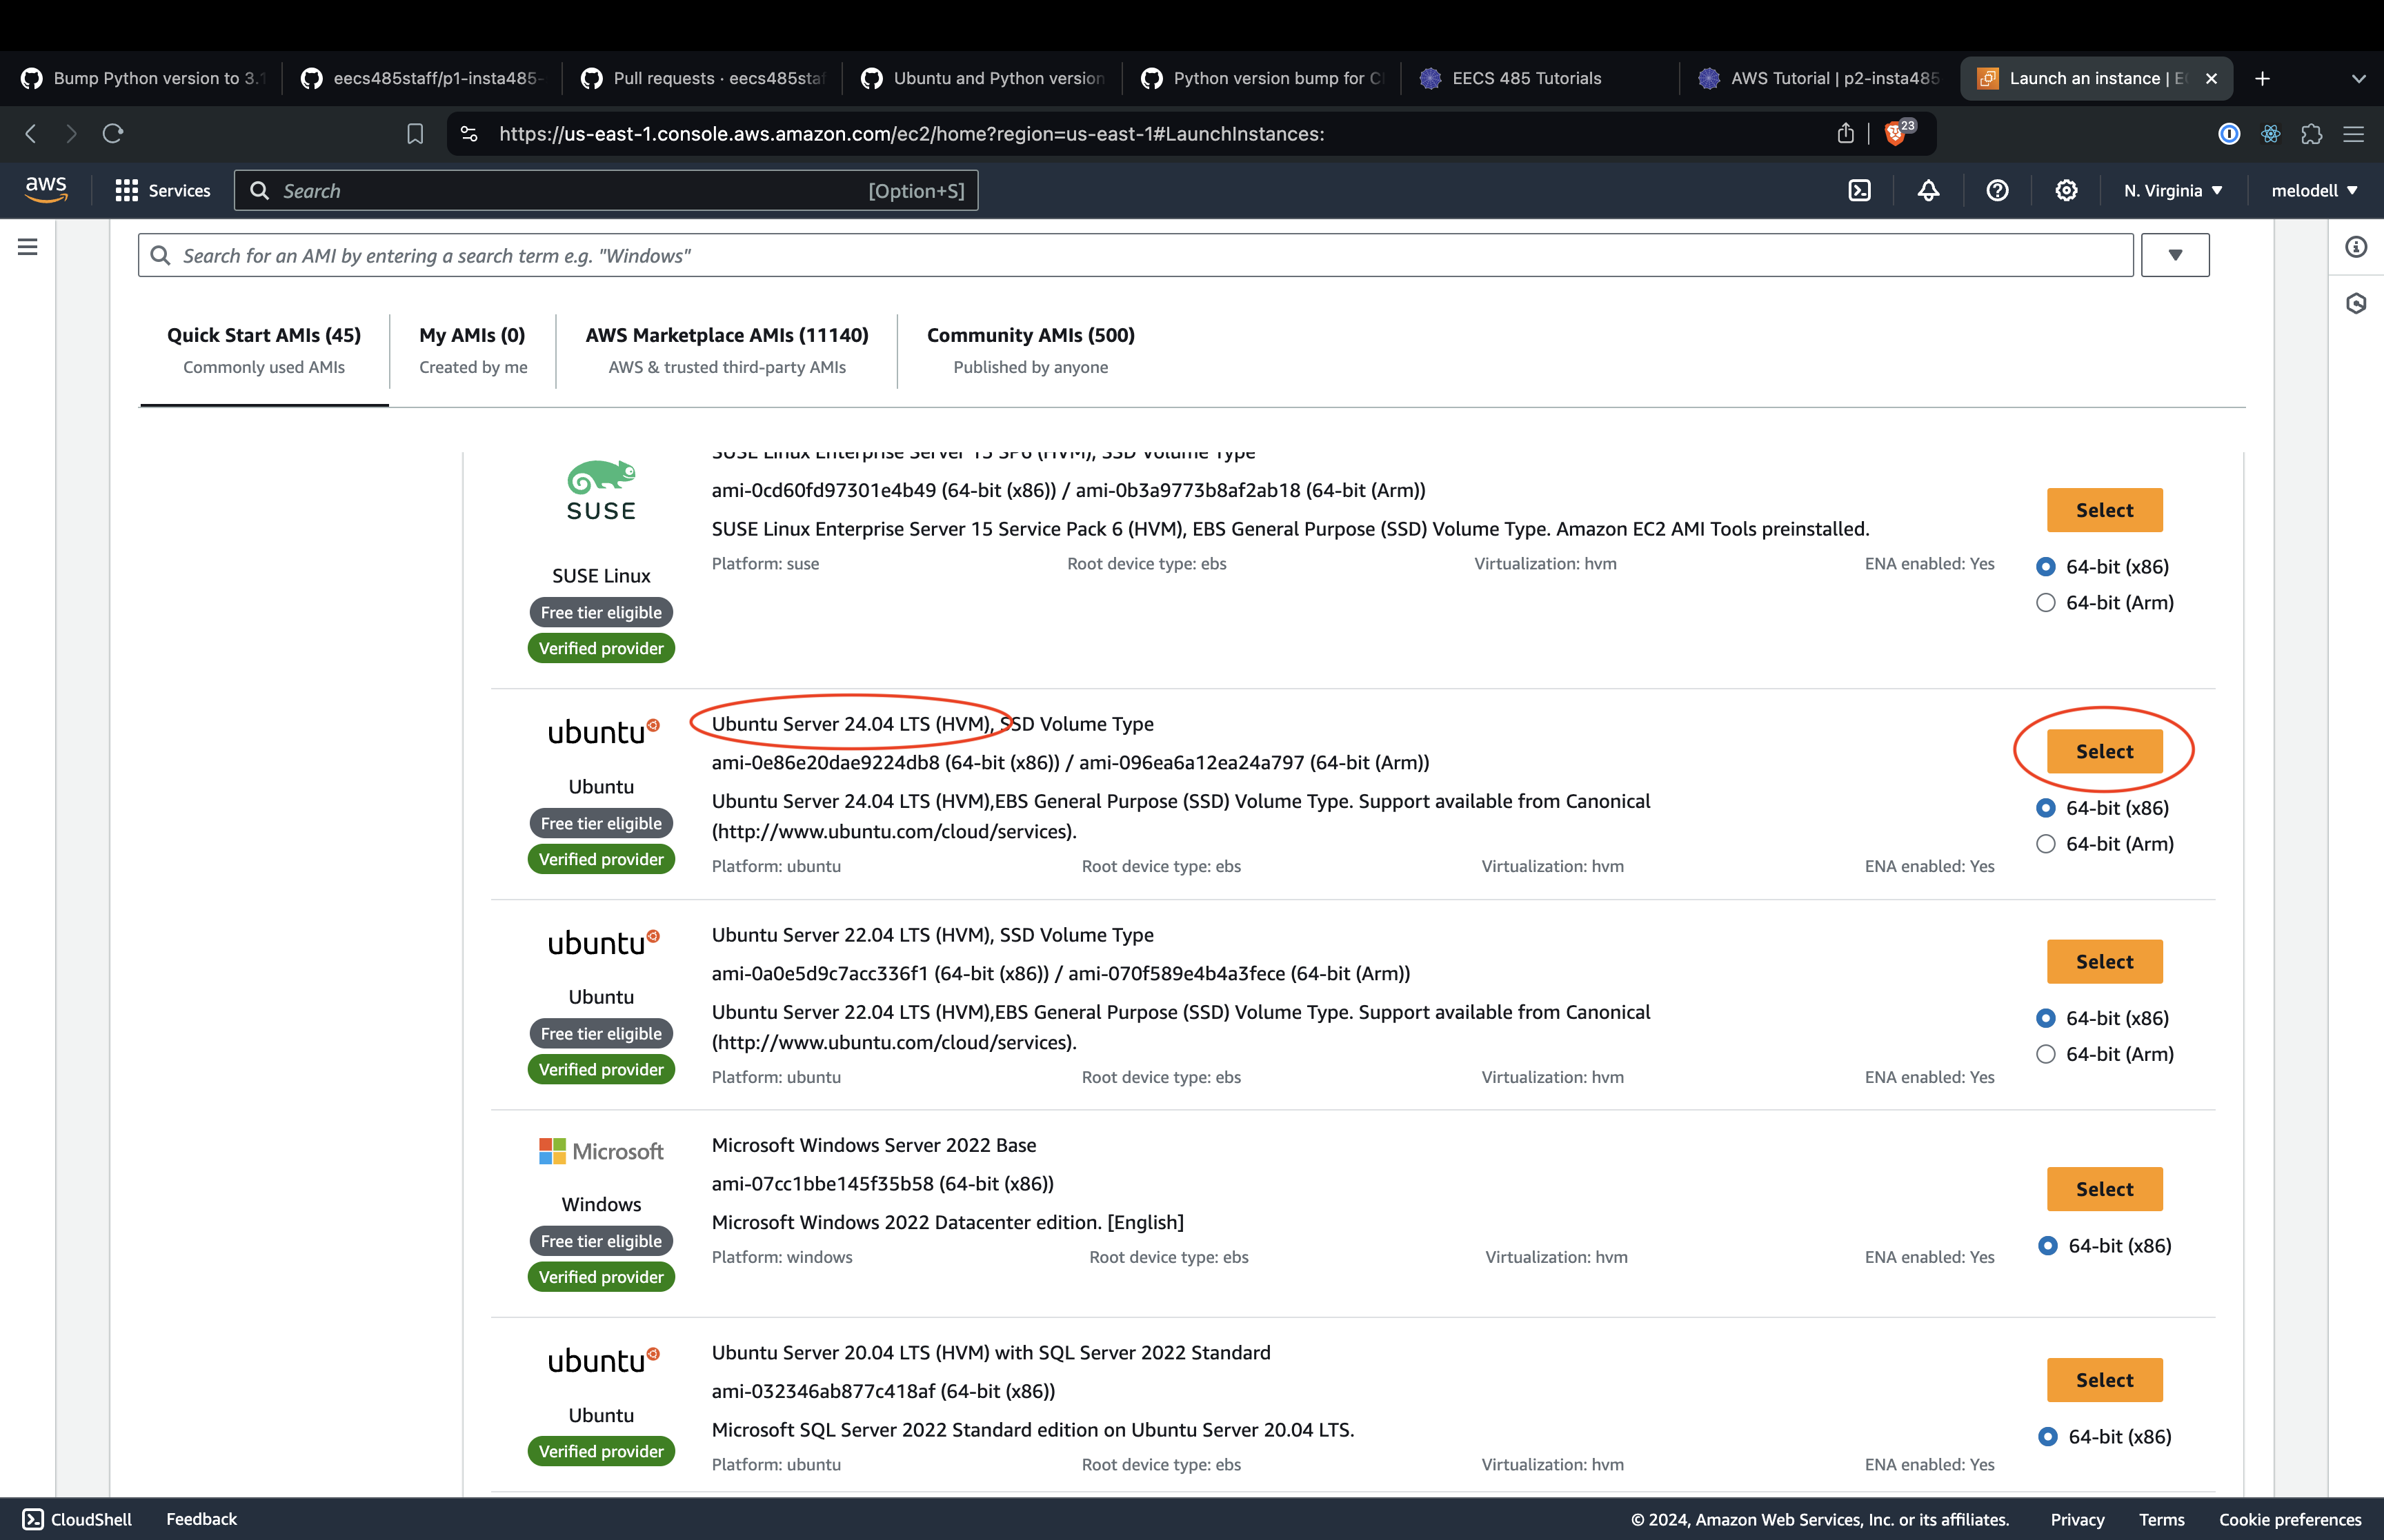Open the notifications bell icon
This screenshot has width=2384, height=1540.
click(1928, 190)
